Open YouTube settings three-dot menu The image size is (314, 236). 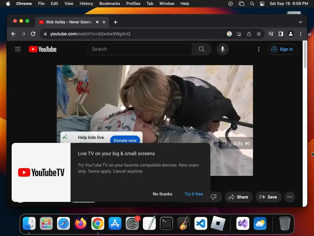tap(259, 49)
